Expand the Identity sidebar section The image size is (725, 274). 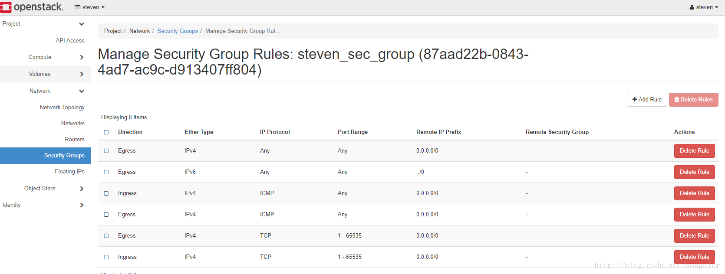point(46,205)
